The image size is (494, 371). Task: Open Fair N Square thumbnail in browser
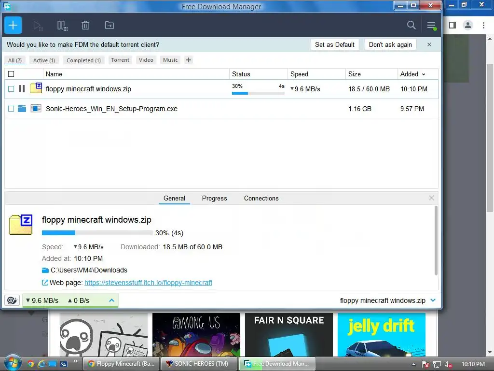point(289,335)
